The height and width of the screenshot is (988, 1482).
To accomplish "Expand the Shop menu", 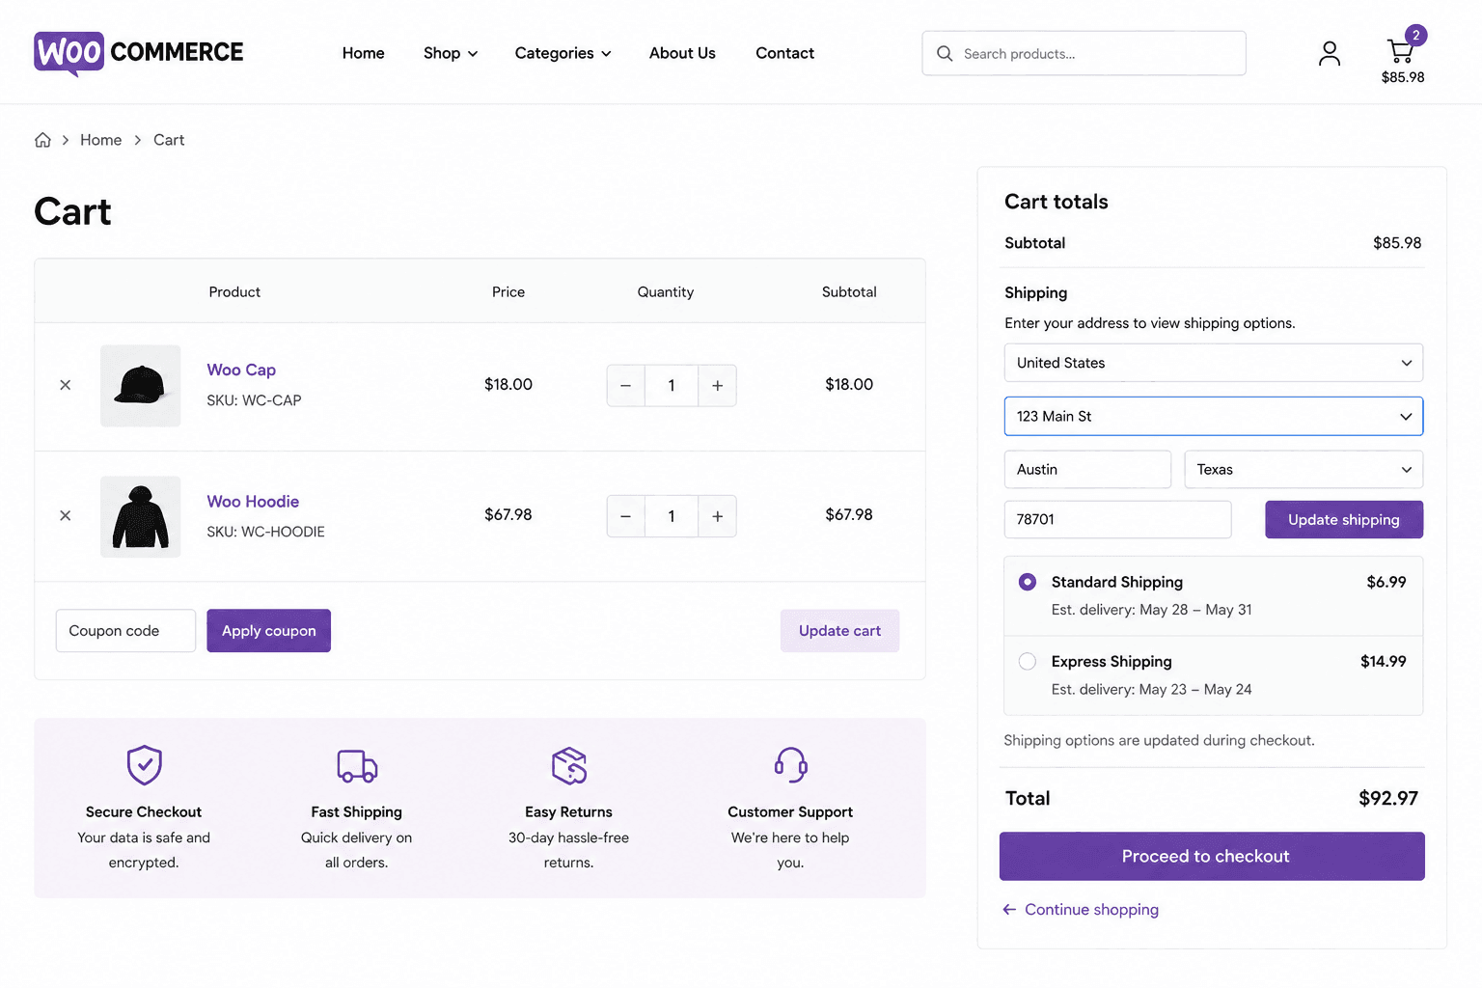I will (451, 53).
